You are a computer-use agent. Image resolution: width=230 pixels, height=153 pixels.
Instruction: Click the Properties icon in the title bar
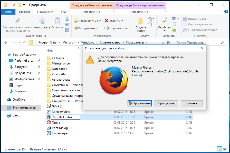click(x=14, y=5)
